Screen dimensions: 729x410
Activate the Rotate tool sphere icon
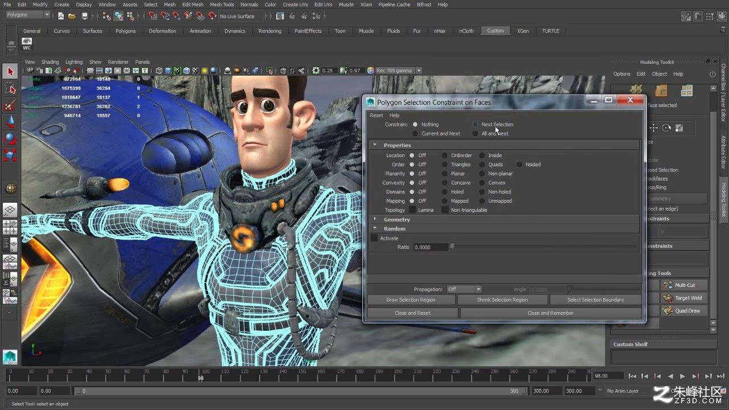[x=10, y=138]
